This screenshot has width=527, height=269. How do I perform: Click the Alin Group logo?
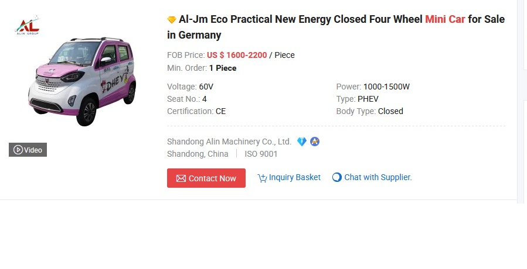[x=27, y=26]
